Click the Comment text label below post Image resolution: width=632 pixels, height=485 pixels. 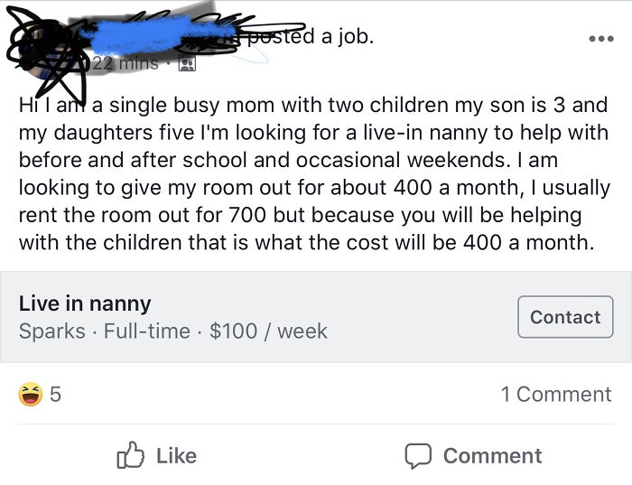coord(492,456)
